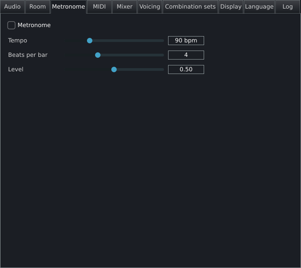
Task: Open the MIDI settings tab
Action: click(99, 7)
